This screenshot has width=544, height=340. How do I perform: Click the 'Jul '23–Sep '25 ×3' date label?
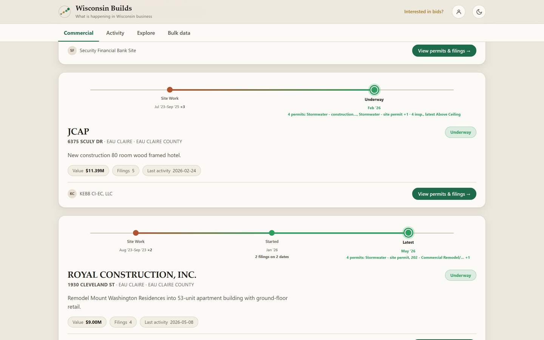click(x=170, y=107)
